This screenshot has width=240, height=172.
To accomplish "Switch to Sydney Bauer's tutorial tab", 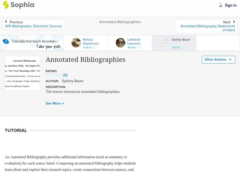I will click(181, 40).
